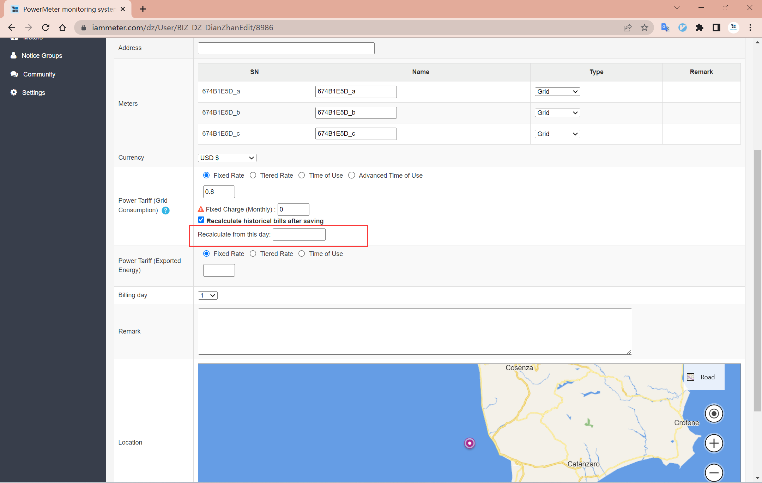Reload the page
The width and height of the screenshot is (762, 483).
click(x=46, y=27)
